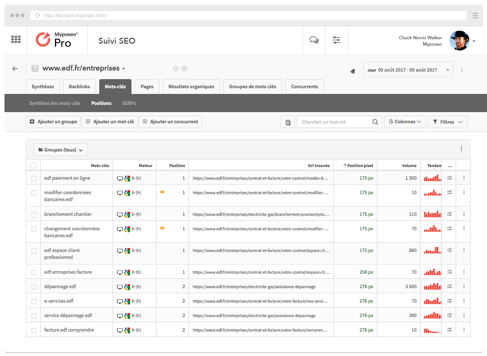The width and height of the screenshot is (487, 356).
Task: Open found URL for dépannage edf
Action: click(254, 287)
